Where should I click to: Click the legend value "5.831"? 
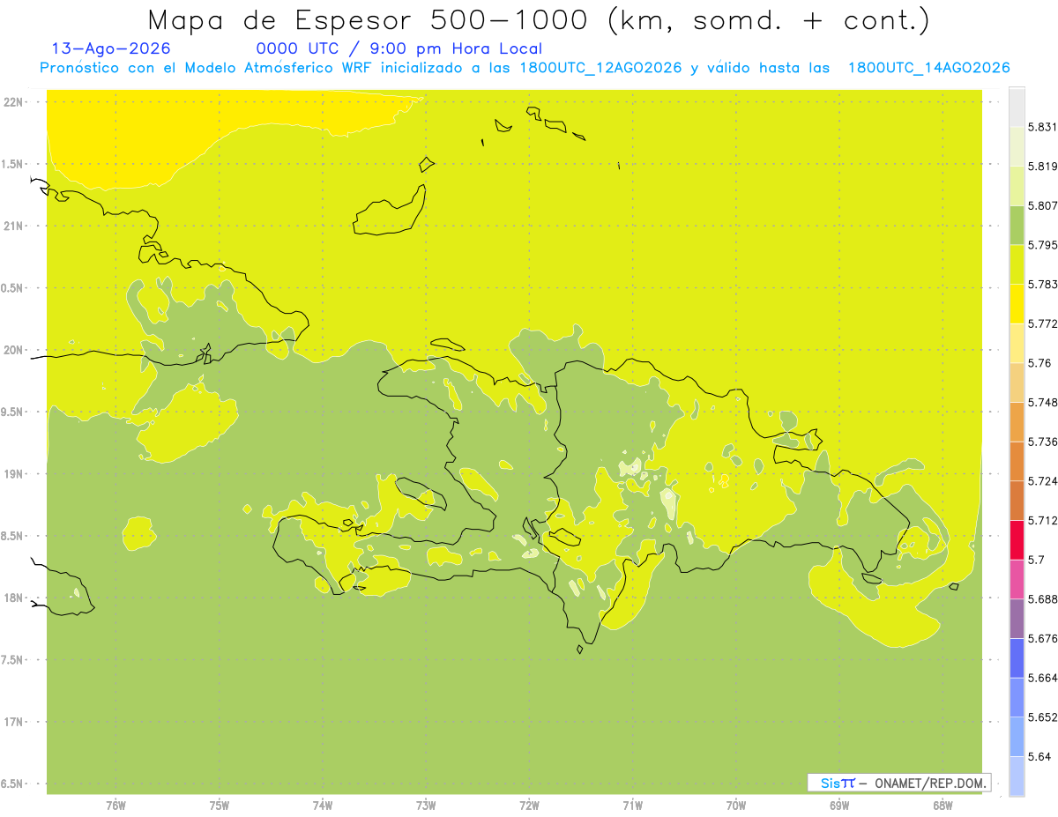tap(1043, 127)
